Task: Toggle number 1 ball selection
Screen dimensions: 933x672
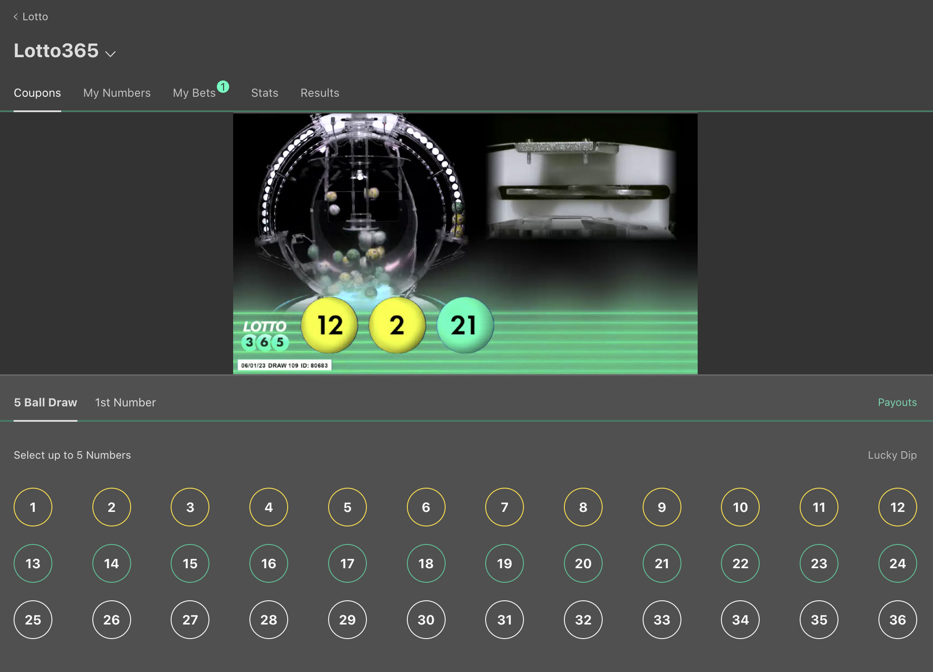Action: (33, 507)
